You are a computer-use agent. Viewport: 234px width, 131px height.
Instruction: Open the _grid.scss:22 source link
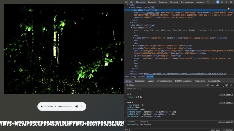click(226, 103)
